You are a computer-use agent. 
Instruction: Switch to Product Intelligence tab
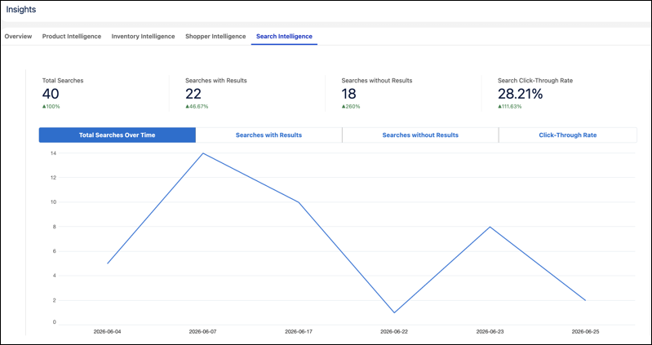[x=72, y=36]
